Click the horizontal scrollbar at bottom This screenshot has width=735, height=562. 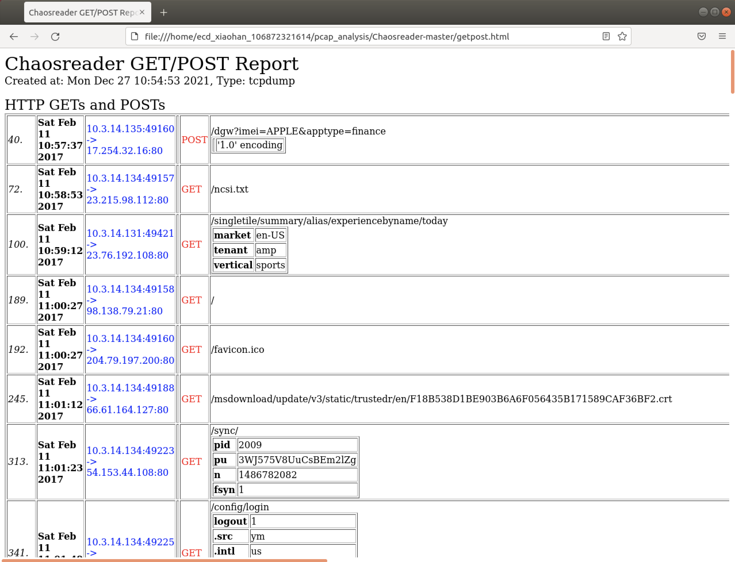(x=164, y=560)
